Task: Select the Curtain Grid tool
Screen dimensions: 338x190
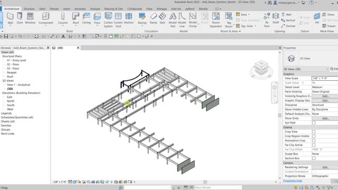Action: point(118,20)
